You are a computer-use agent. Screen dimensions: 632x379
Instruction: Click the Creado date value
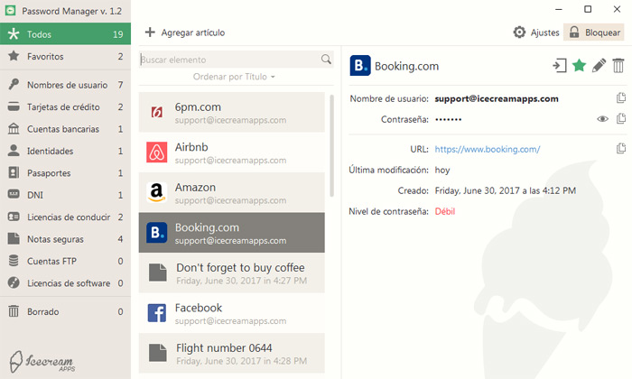(506, 190)
